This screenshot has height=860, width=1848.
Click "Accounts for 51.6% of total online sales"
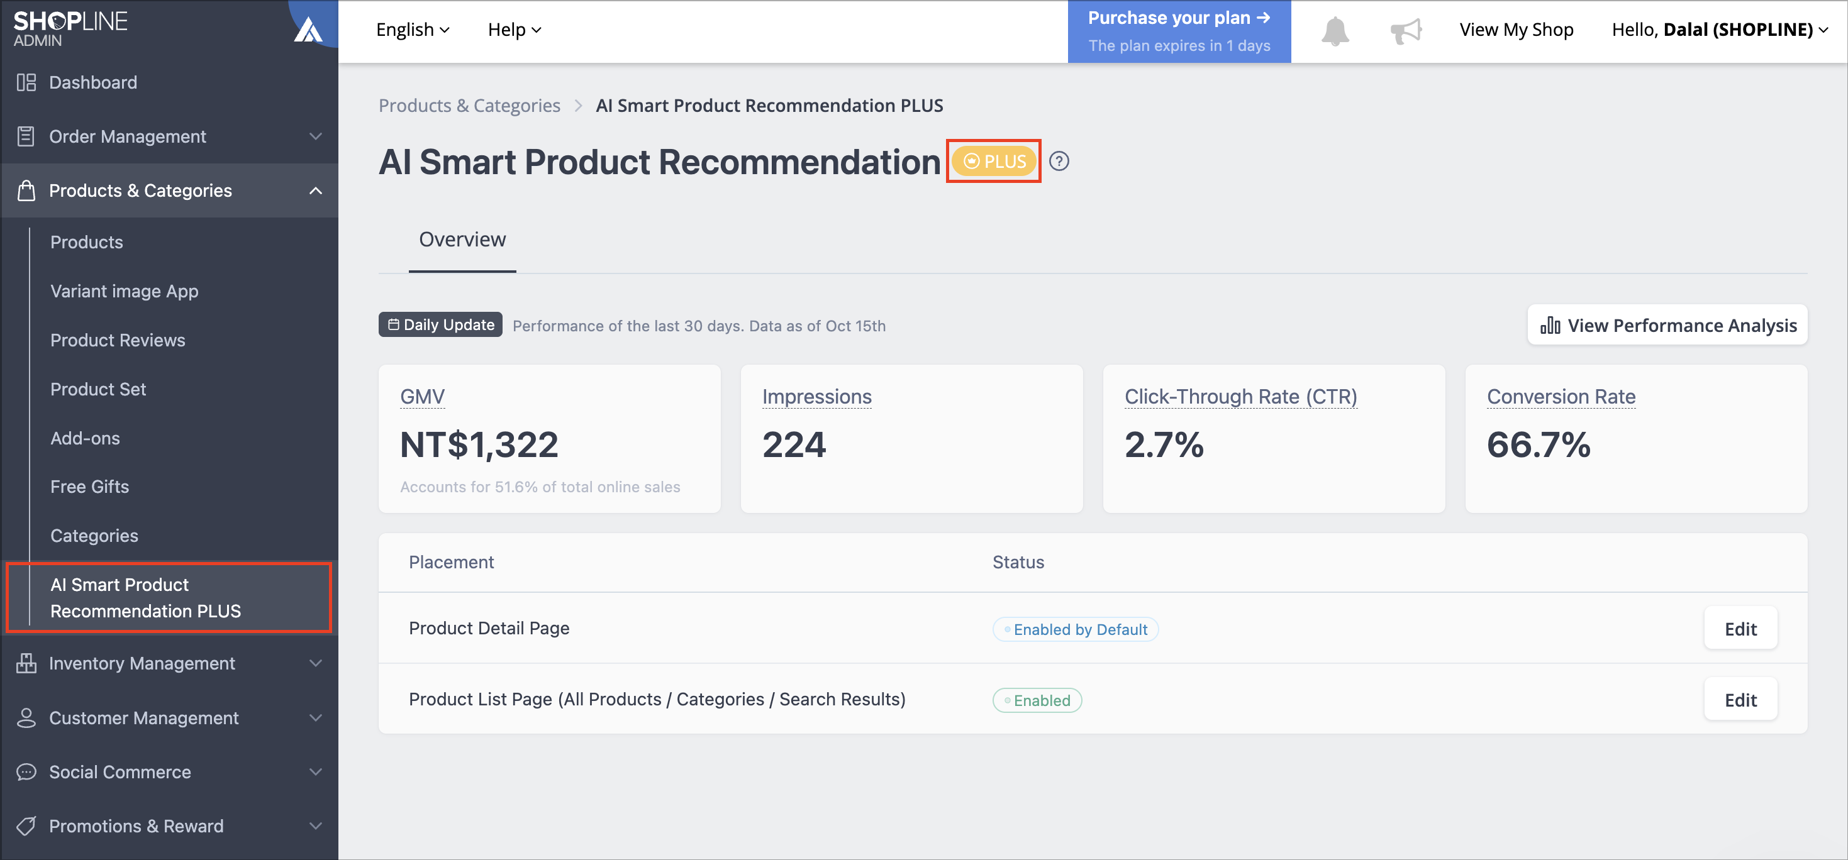pyautogui.click(x=540, y=487)
